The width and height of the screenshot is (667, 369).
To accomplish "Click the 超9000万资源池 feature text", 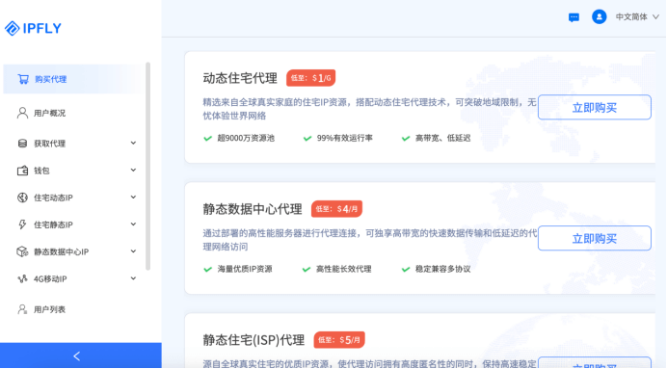I will (x=246, y=138).
